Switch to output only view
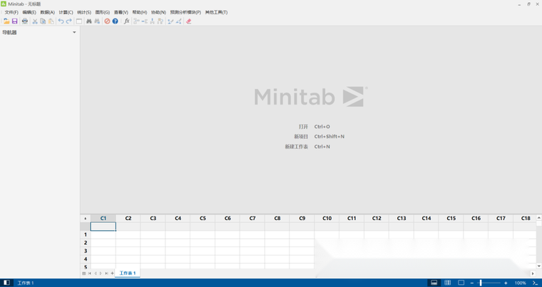This screenshot has height=287, width=542. coord(461,283)
